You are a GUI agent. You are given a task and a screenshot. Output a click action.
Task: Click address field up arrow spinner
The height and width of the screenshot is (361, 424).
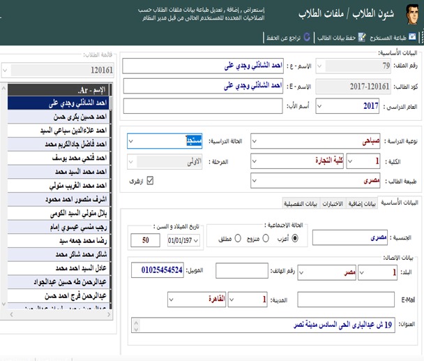136,323
